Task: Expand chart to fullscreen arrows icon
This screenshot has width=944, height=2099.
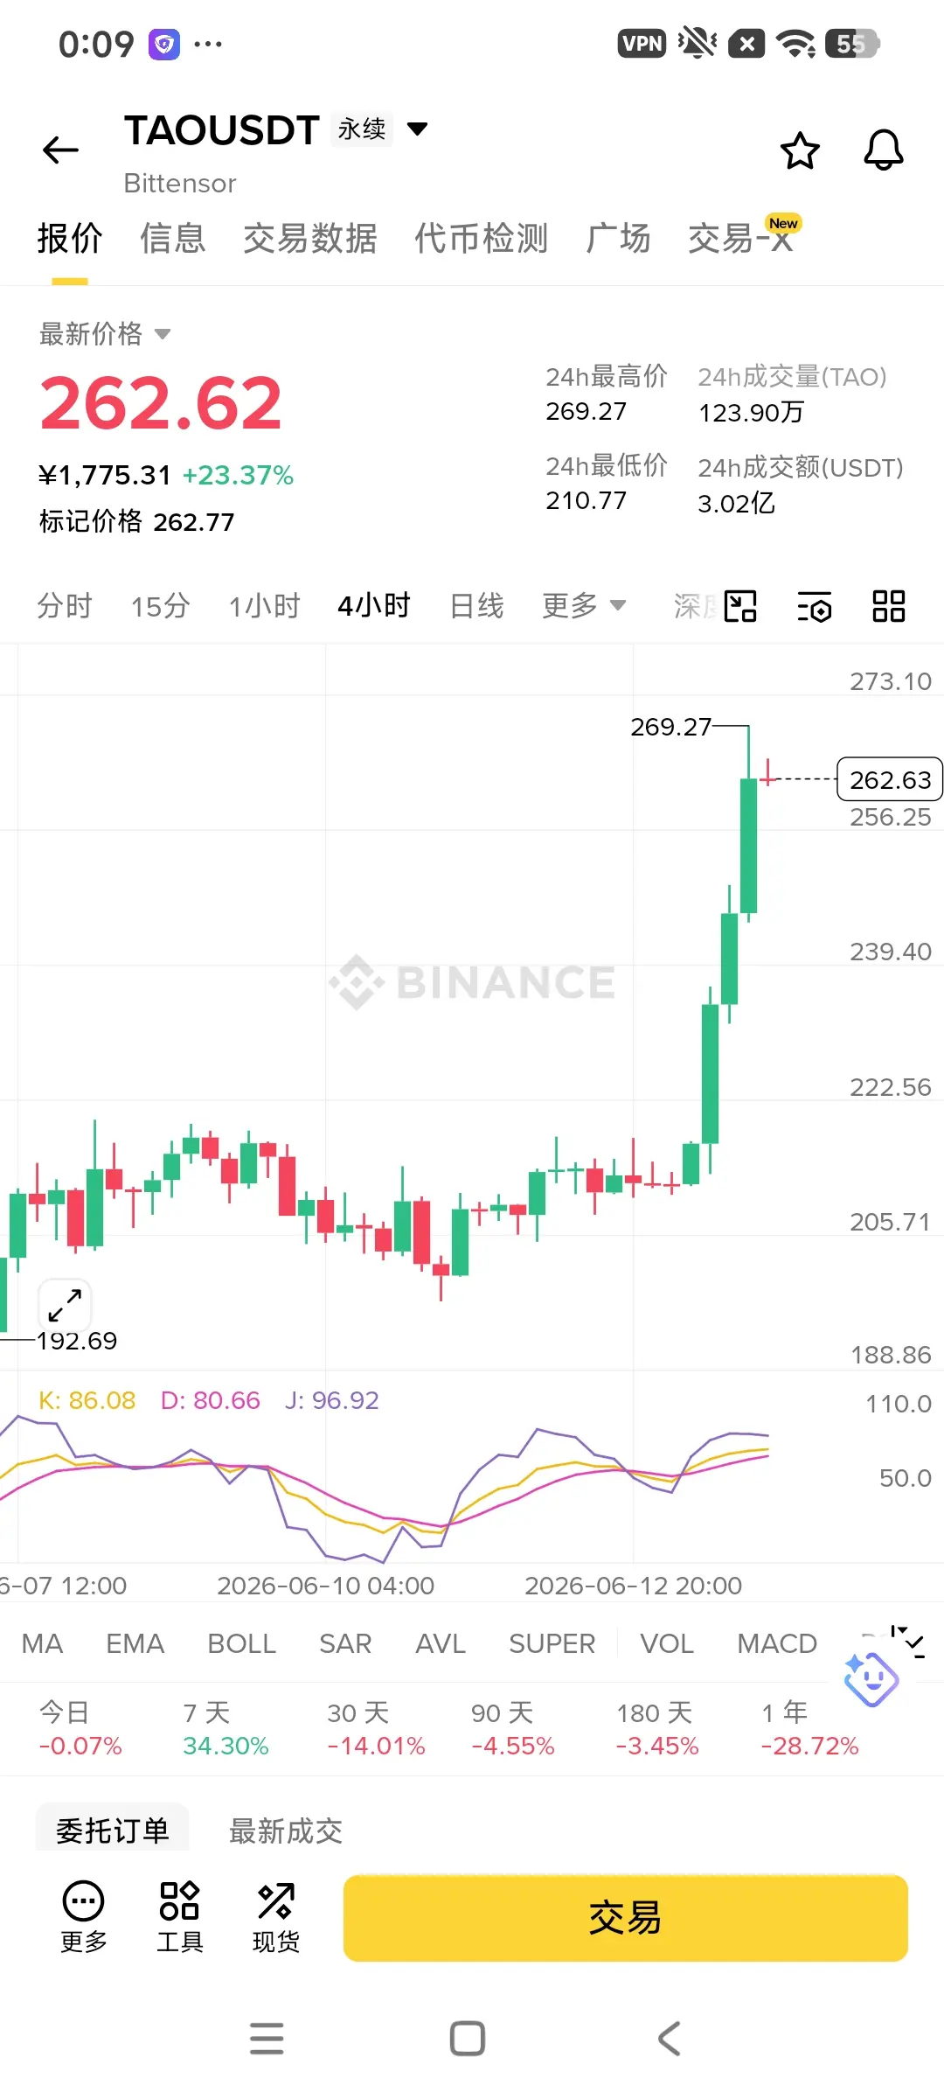Action: pyautogui.click(x=65, y=1305)
